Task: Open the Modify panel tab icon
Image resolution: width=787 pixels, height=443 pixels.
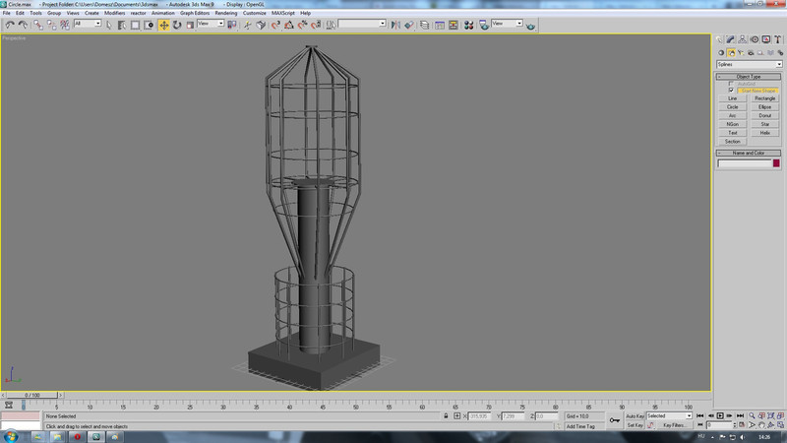Action: [x=731, y=38]
